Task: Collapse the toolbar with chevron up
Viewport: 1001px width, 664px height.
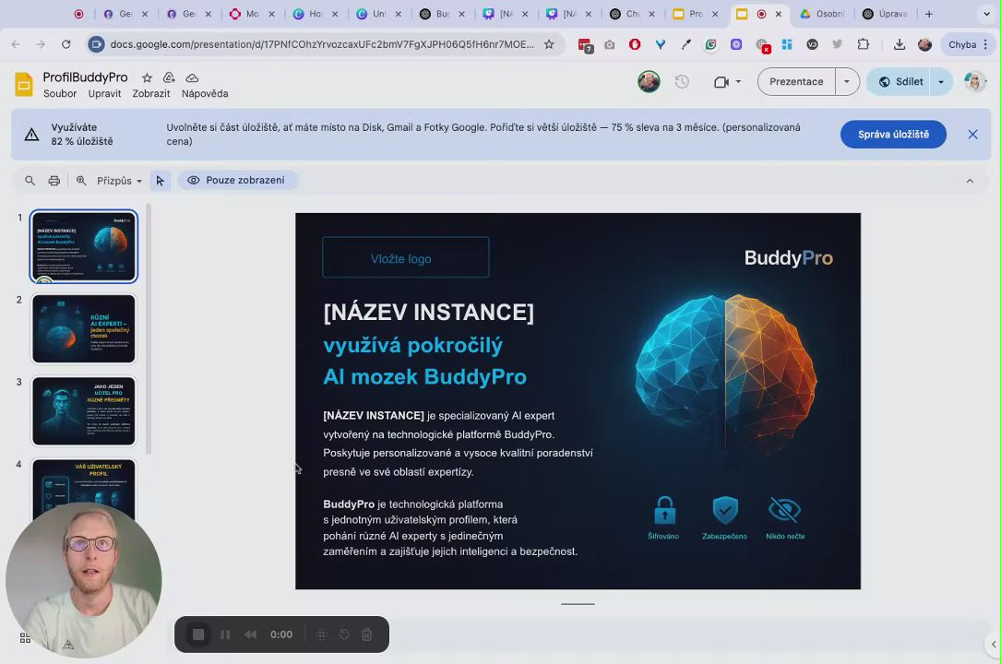Action: tap(970, 181)
